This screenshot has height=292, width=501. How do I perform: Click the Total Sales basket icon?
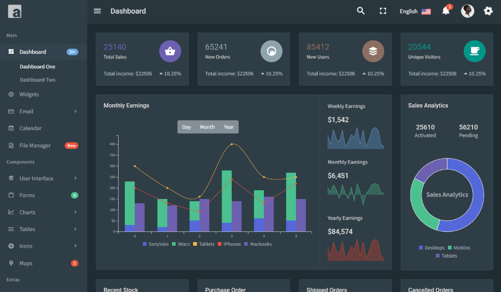170,51
